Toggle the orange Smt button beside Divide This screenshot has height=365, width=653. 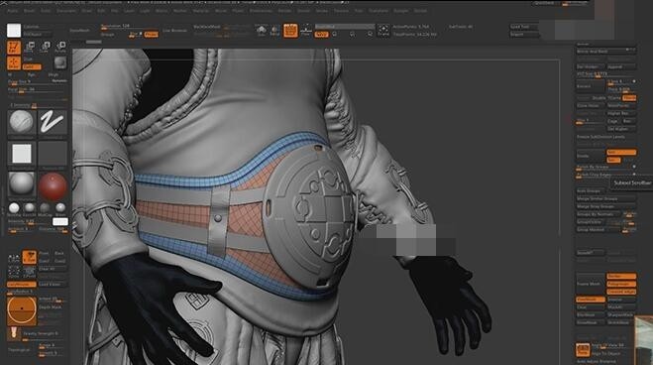(621, 152)
